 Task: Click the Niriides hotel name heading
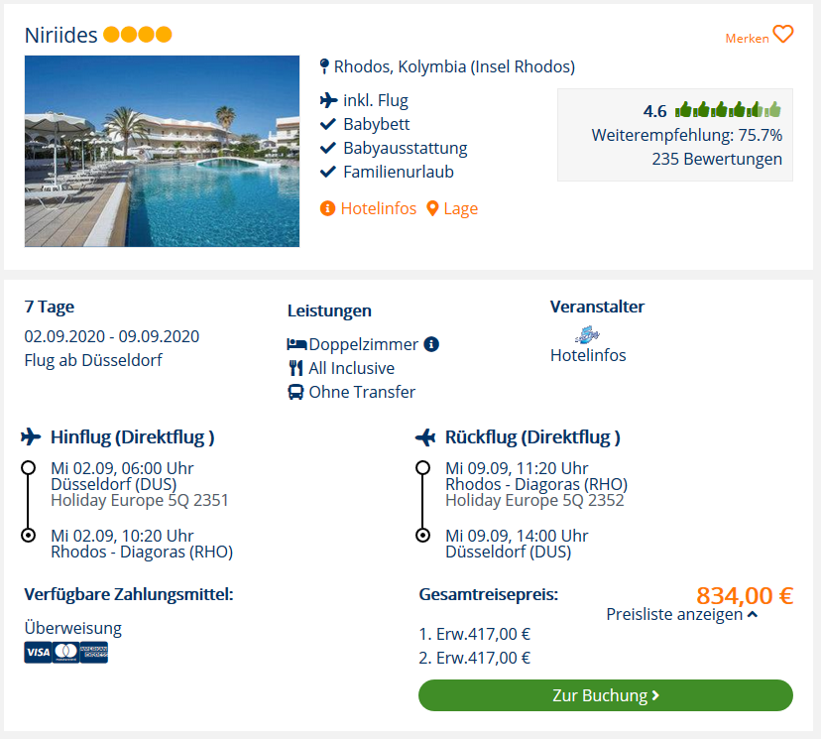click(60, 35)
